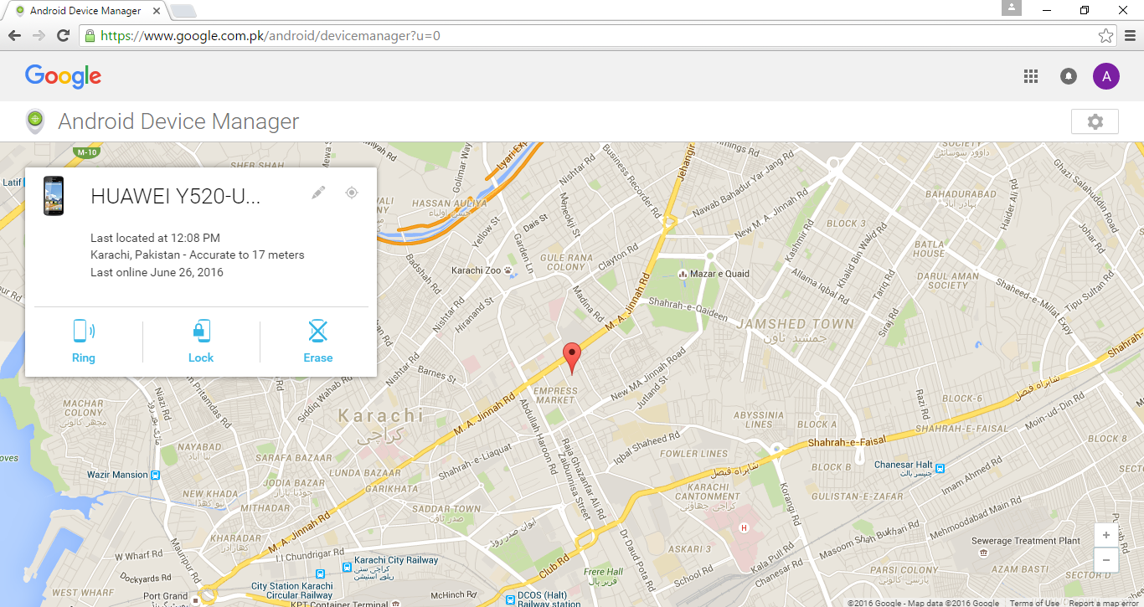Viewport: 1144px width, 607px height.
Task: Click the Android Device Manager heading
Action: point(178,121)
